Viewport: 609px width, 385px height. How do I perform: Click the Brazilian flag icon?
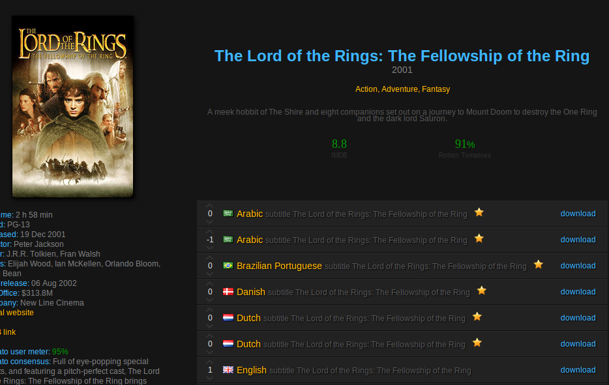pos(228,266)
